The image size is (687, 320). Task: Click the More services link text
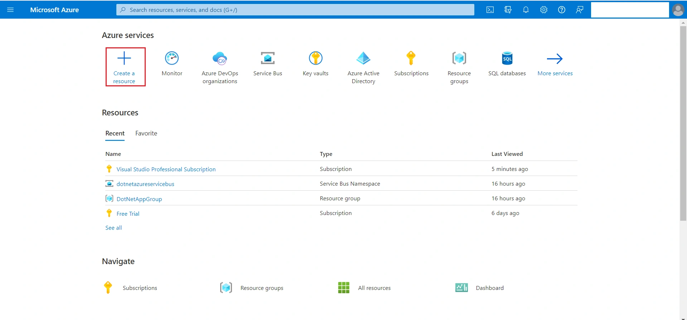(555, 73)
